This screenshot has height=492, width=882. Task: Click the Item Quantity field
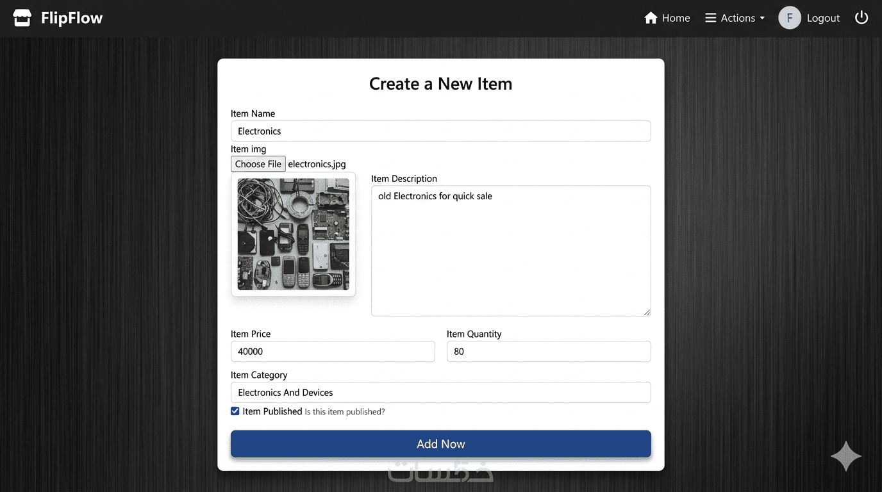[x=549, y=352]
